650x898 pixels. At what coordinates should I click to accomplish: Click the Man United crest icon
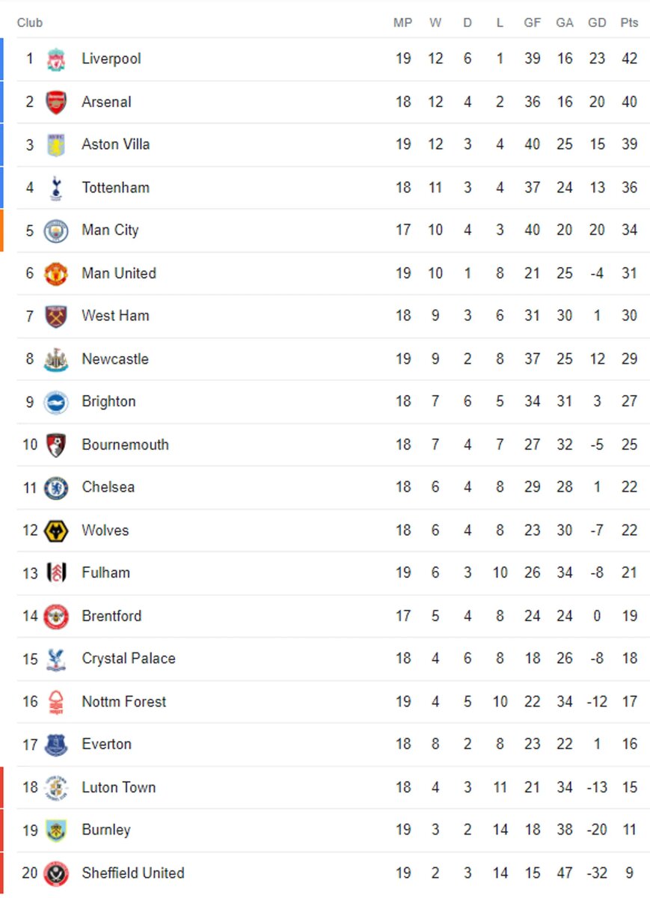pos(56,274)
